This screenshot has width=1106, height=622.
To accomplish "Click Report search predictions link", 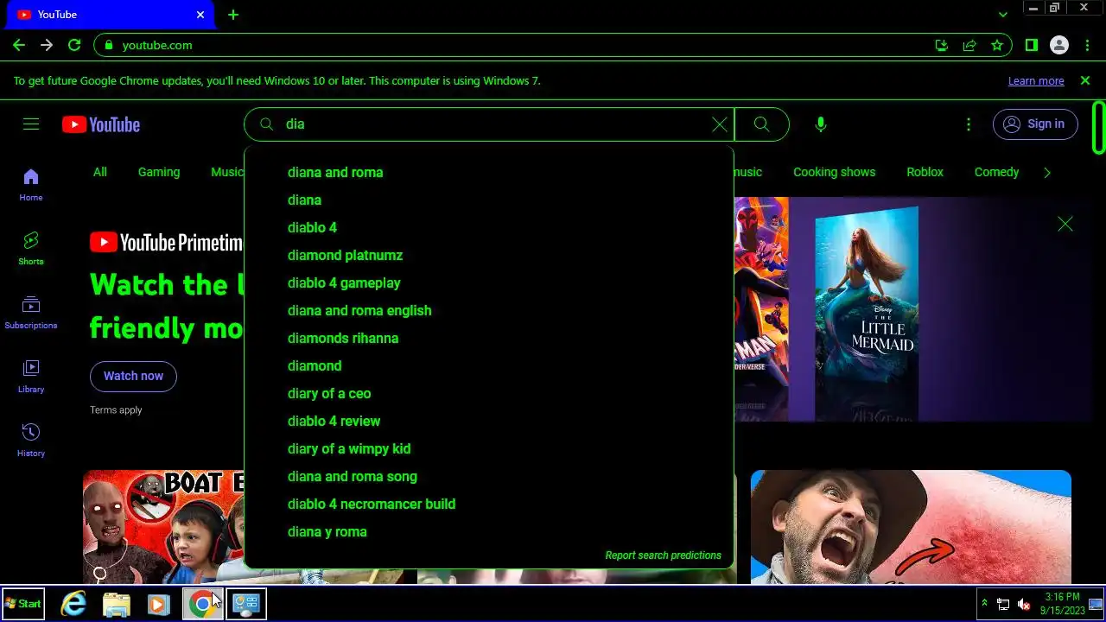I will (663, 555).
